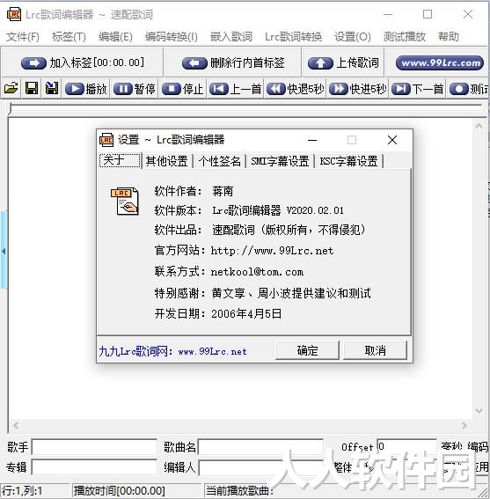
Task: Click the open file folder icon
Action: click(11, 88)
